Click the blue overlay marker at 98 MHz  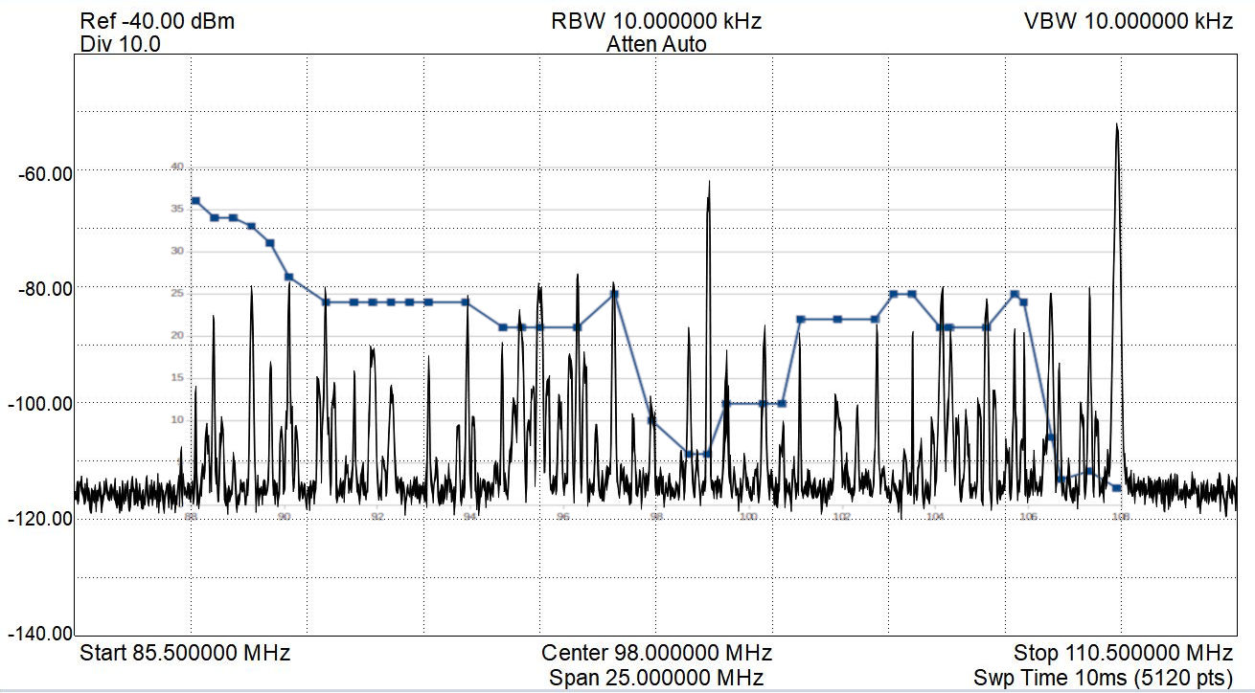(x=652, y=420)
